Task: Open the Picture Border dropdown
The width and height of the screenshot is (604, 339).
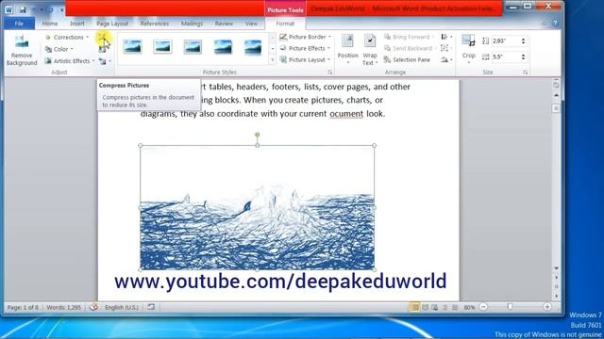Action: pos(305,37)
